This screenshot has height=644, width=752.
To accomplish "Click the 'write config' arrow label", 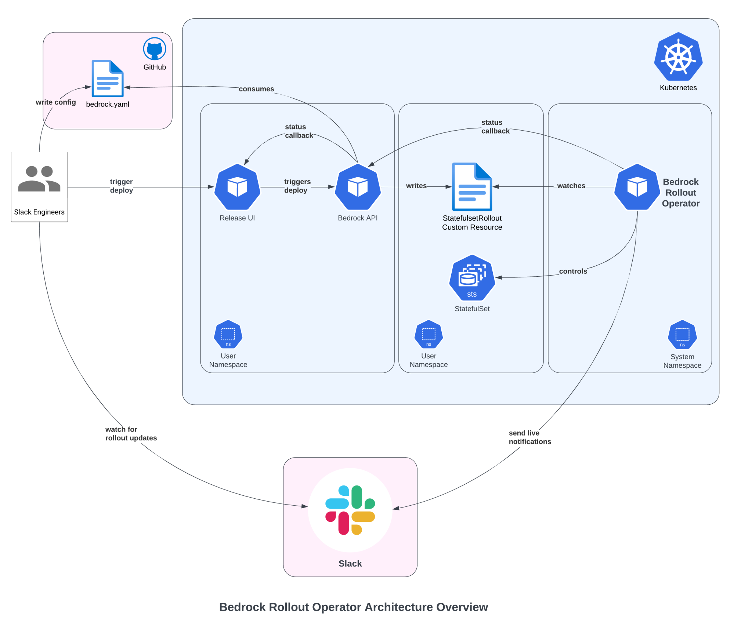I will coord(56,102).
